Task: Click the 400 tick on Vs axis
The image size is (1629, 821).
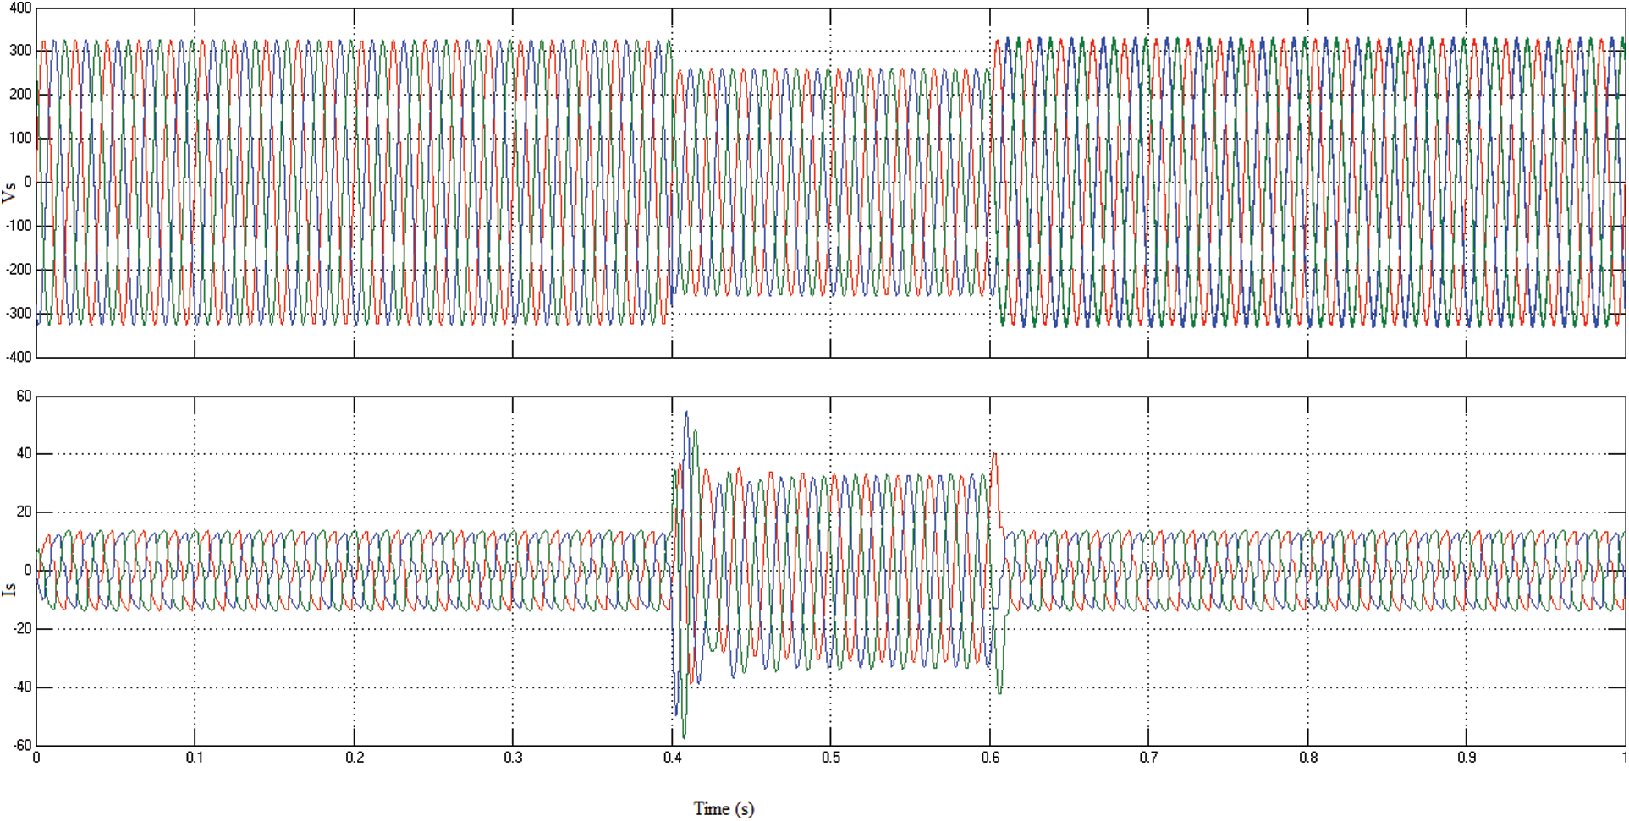Action: click(19, 8)
